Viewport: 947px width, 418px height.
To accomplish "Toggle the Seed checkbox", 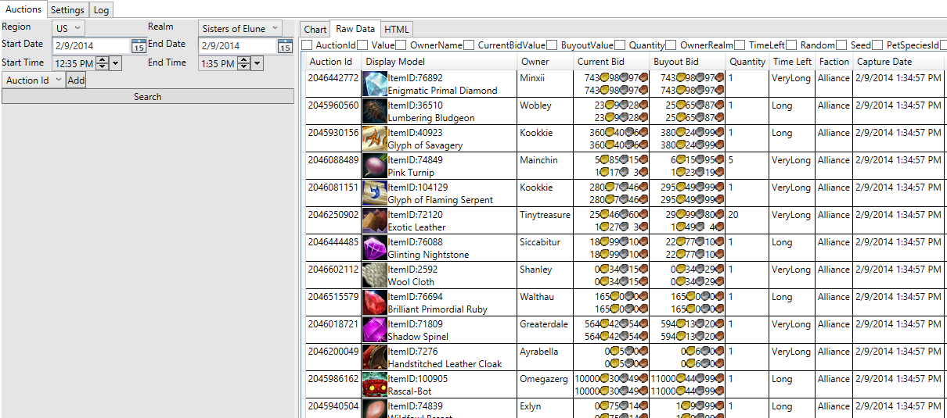I will pos(841,45).
